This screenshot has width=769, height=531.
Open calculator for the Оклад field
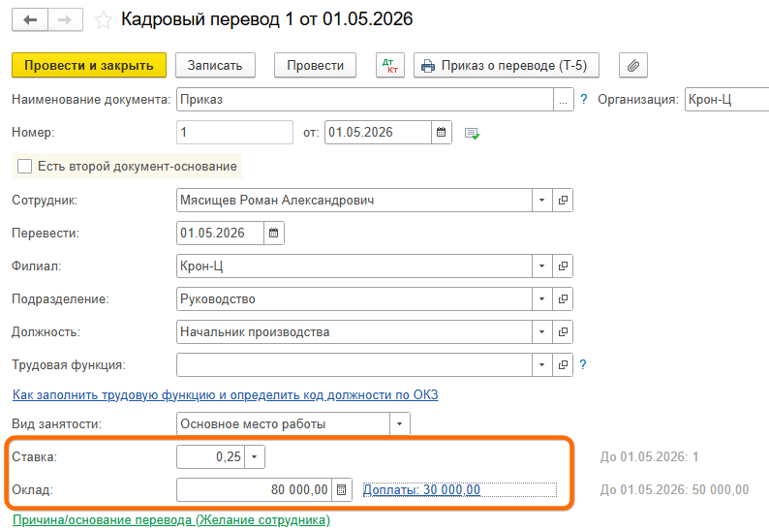click(x=342, y=489)
